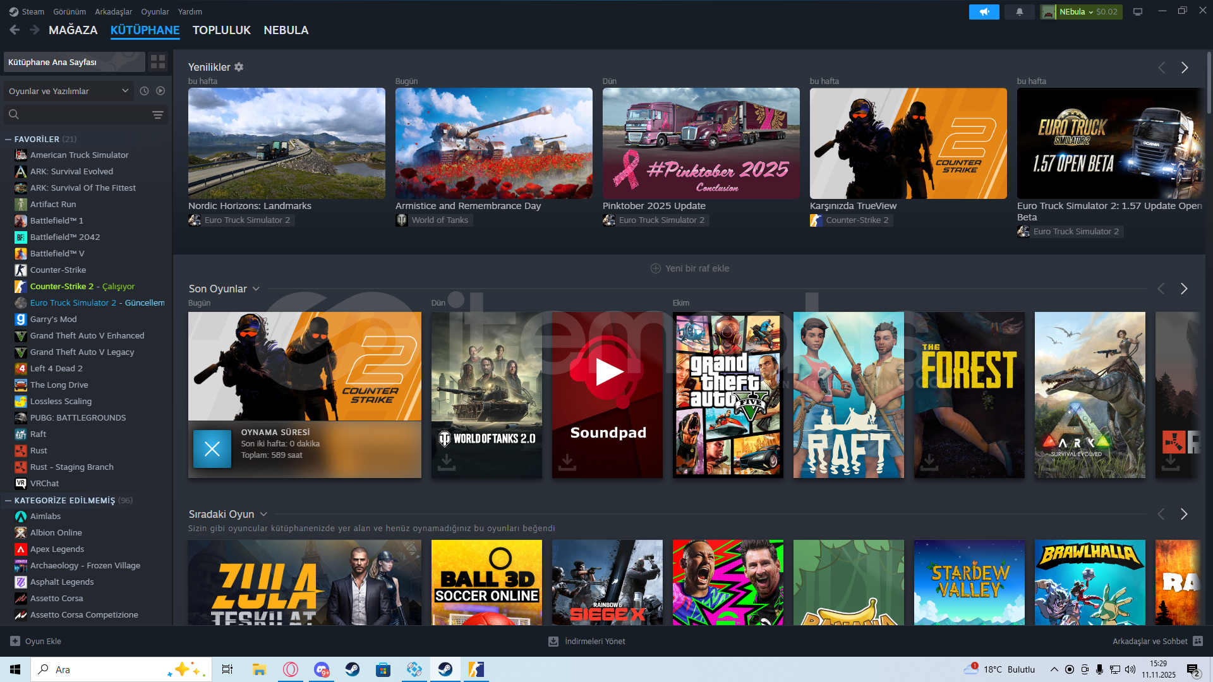The width and height of the screenshot is (1213, 682).
Task: Open advanced filter options icon
Action: point(157,115)
